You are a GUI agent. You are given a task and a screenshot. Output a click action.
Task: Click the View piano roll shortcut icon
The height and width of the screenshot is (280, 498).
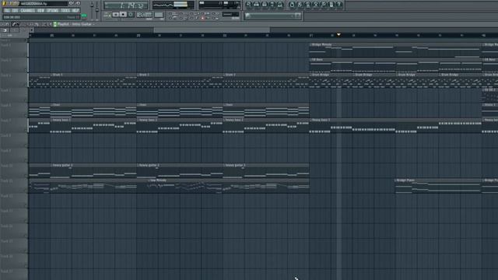(x=265, y=5)
